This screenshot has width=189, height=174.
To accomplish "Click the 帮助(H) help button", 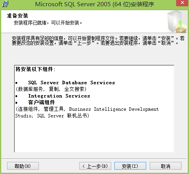I will 23,166.
